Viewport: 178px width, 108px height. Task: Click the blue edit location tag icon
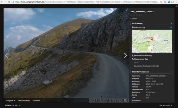(171, 27)
